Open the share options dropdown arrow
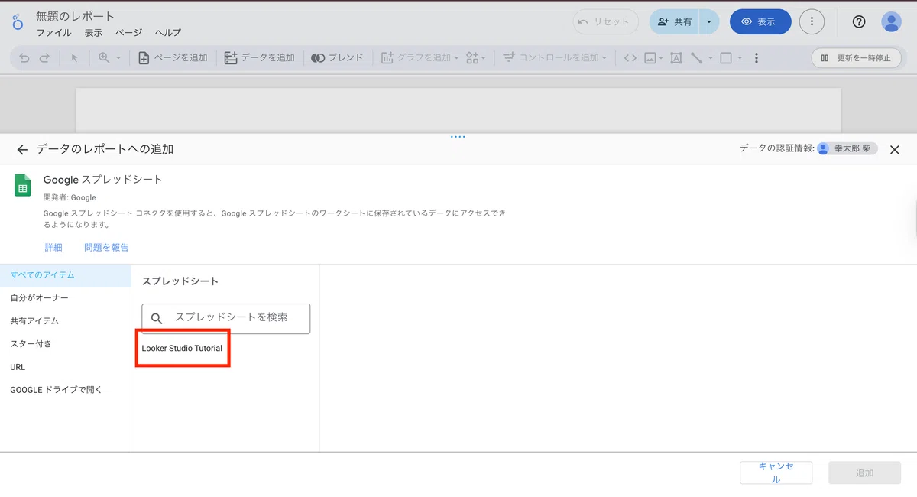The height and width of the screenshot is (497, 917). coord(709,22)
